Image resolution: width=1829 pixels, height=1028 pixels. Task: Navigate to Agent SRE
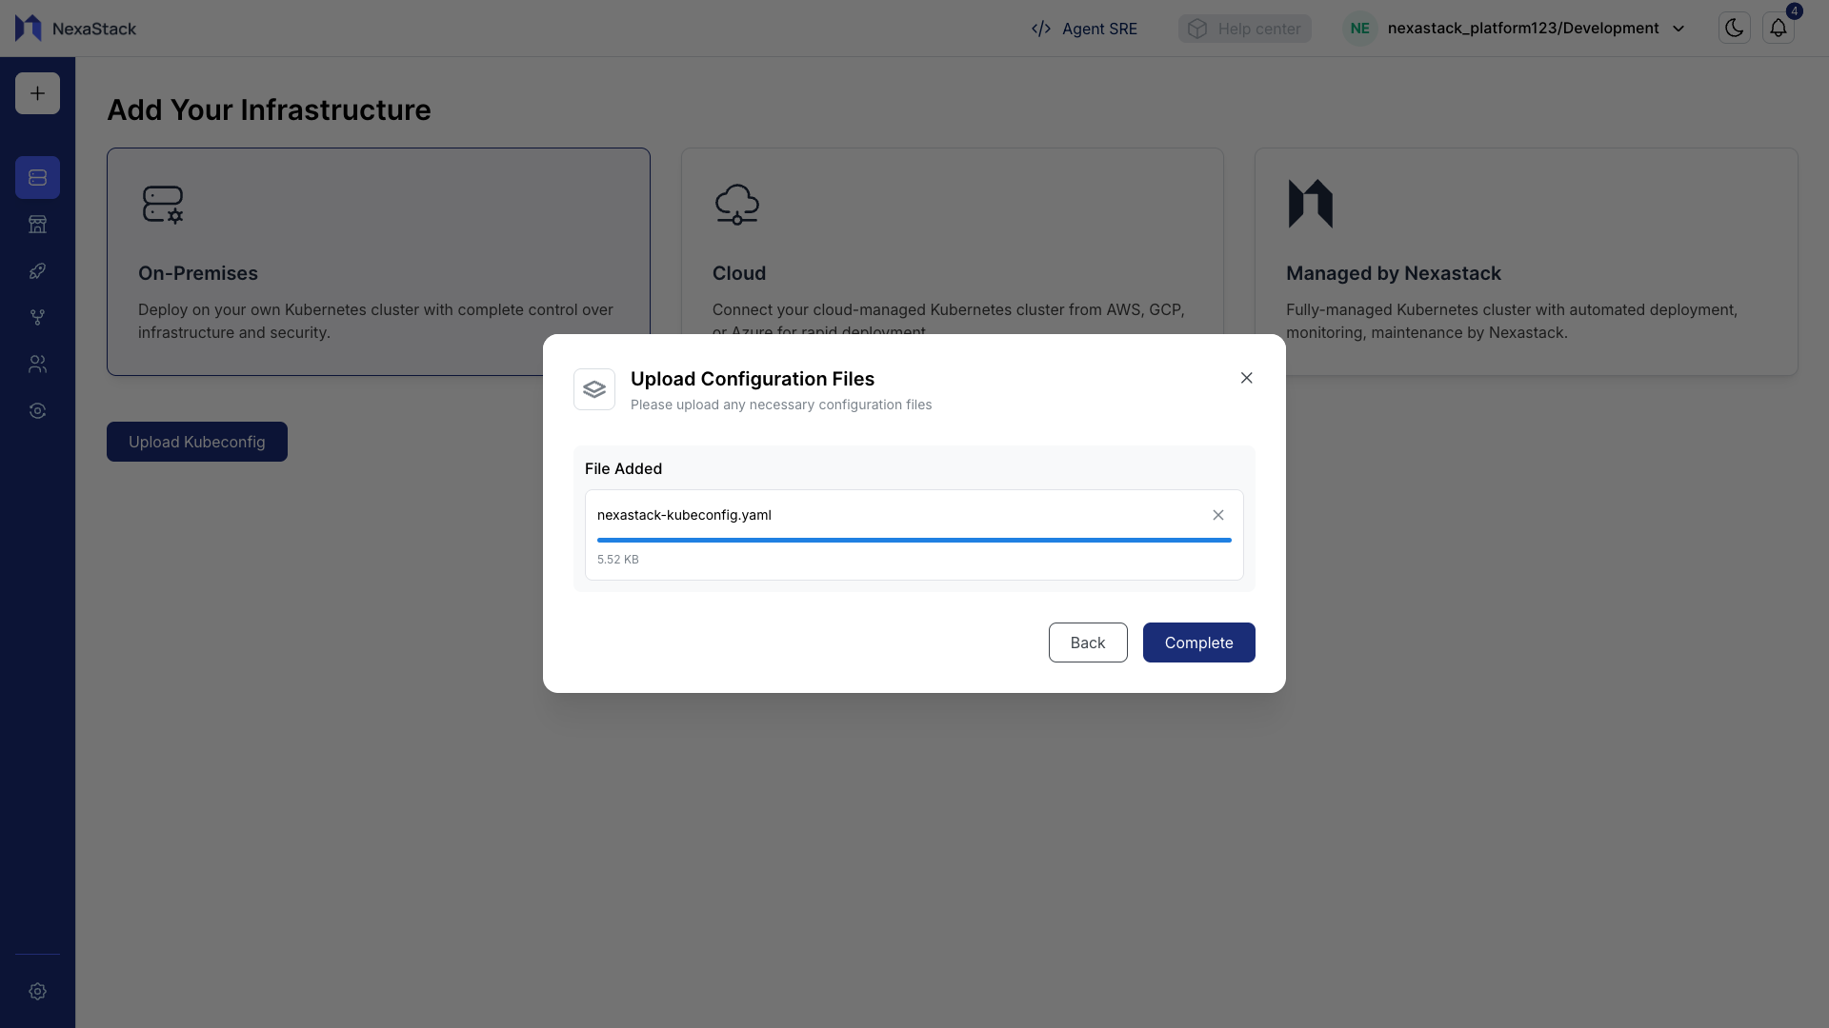coord(1084,29)
